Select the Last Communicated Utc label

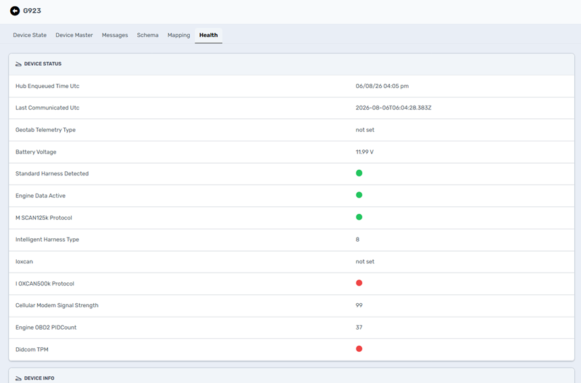point(47,108)
